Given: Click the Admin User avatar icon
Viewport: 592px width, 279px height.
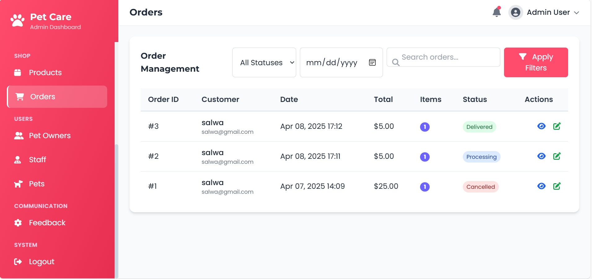Looking at the screenshot, I should pos(515,12).
